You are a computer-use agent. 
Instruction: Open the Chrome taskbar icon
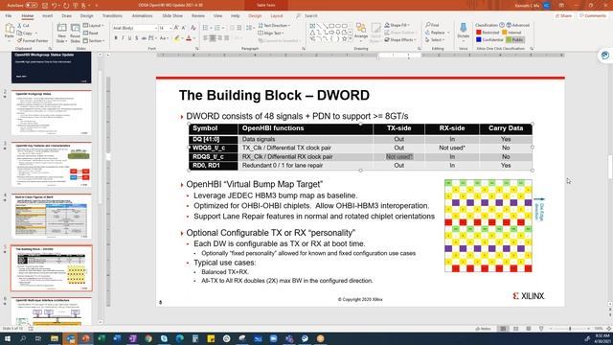pyautogui.click(x=148, y=338)
